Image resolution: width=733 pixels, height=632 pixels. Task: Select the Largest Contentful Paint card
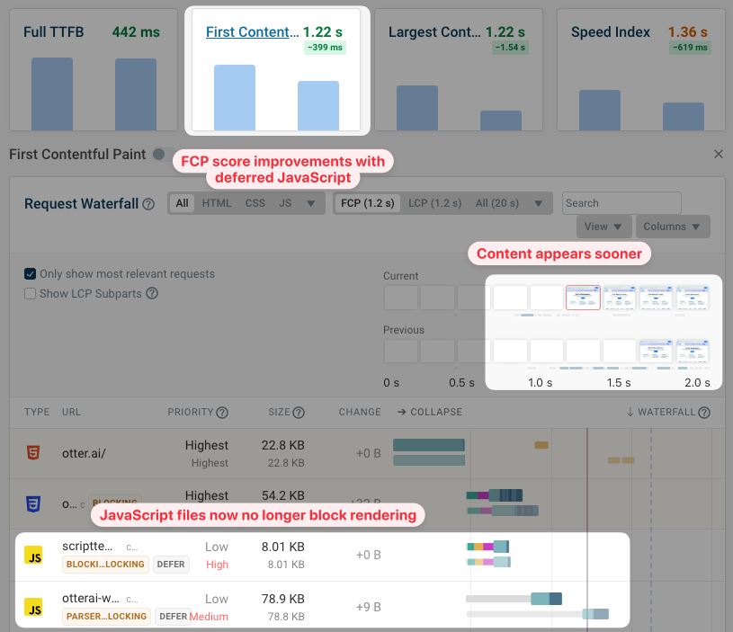(458, 70)
